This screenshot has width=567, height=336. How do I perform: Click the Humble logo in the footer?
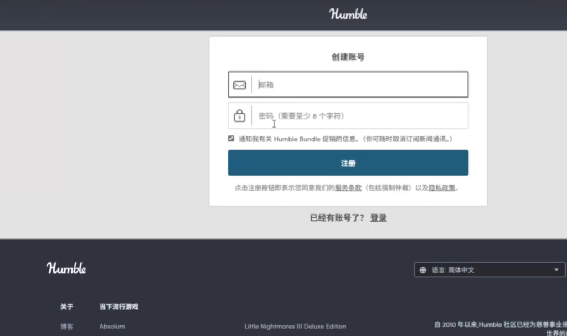(x=66, y=269)
